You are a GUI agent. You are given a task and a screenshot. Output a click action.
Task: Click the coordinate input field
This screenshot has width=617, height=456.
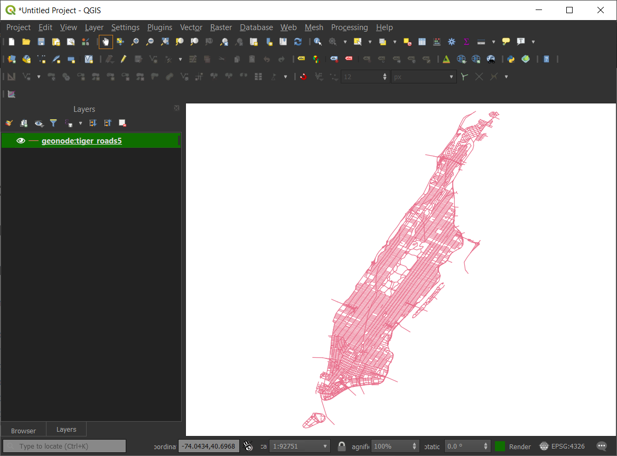point(209,446)
